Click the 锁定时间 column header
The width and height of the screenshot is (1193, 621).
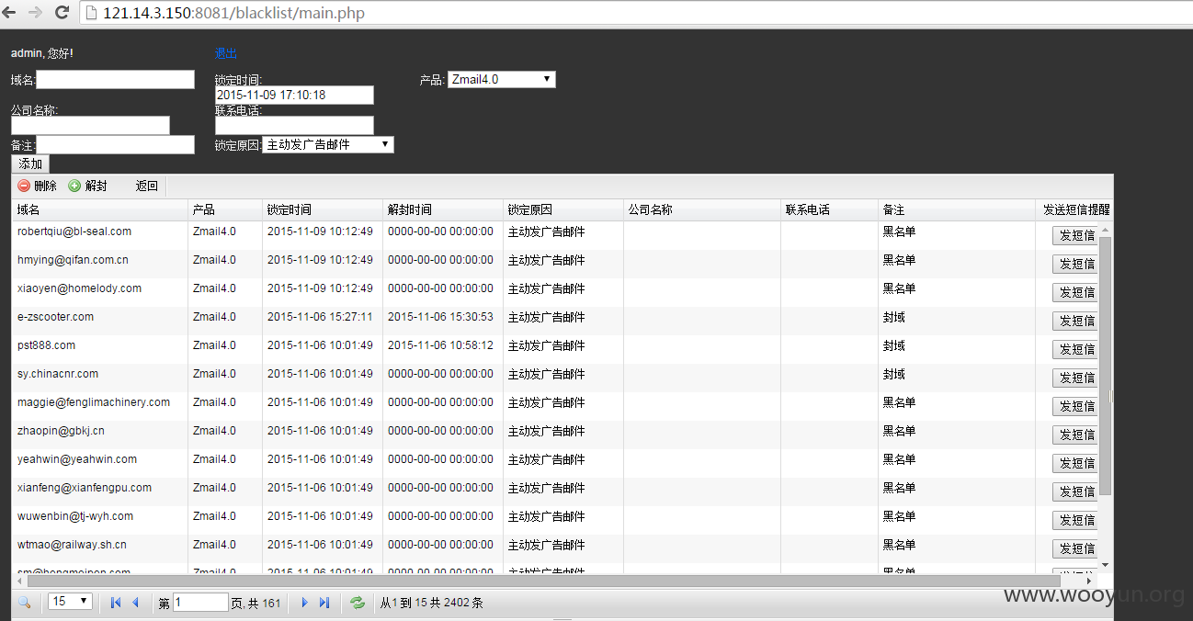[323, 210]
